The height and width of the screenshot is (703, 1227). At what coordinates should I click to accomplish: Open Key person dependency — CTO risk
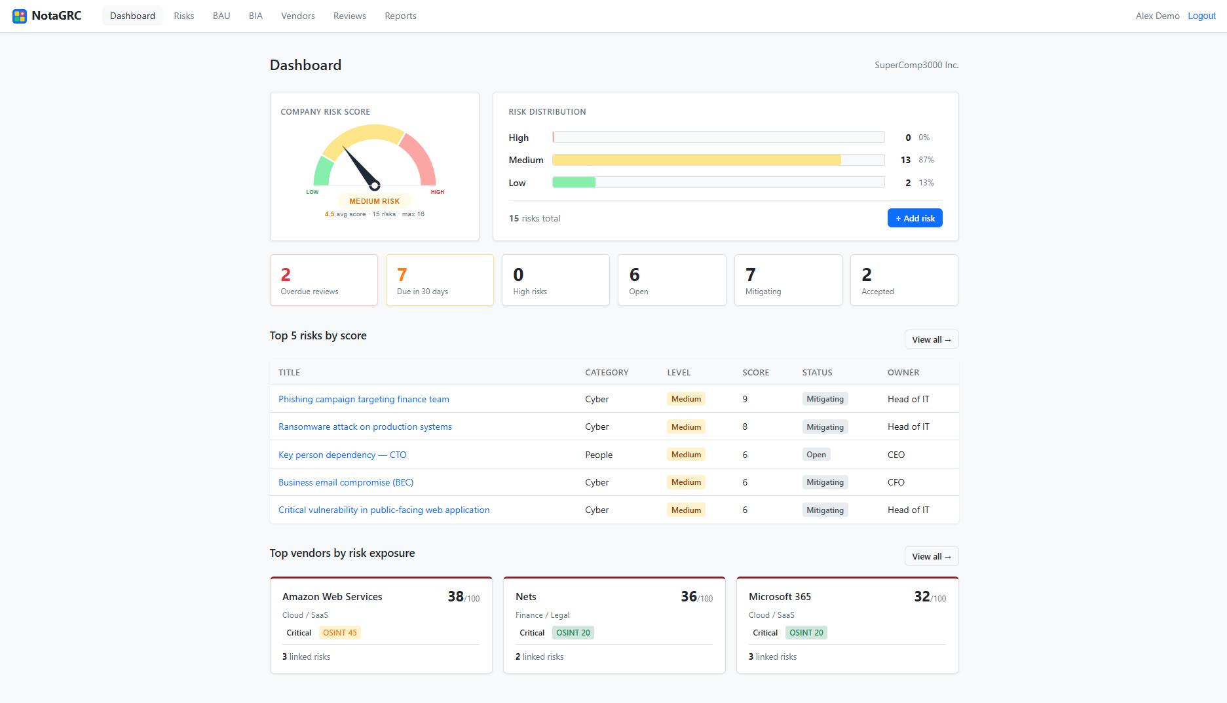[342, 455]
